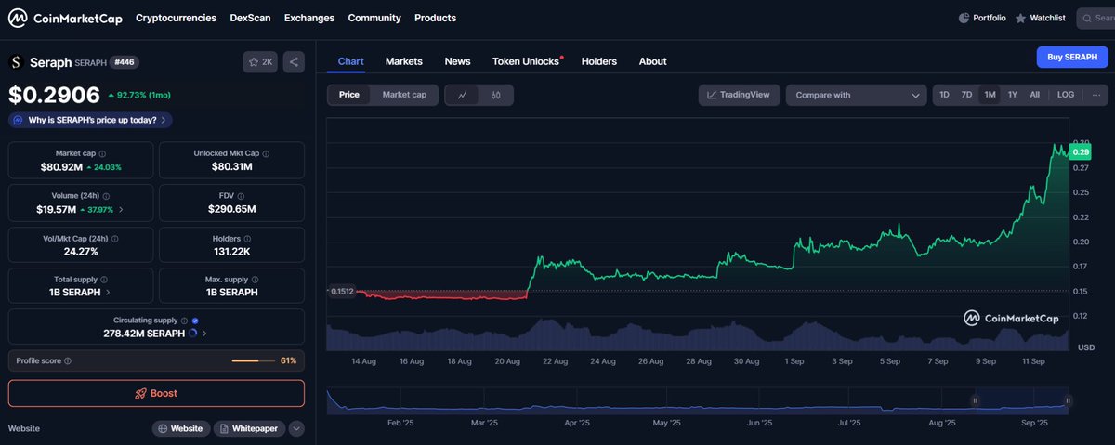Share the Seraph page icon
Image resolution: width=1115 pixels, height=445 pixels.
click(294, 62)
